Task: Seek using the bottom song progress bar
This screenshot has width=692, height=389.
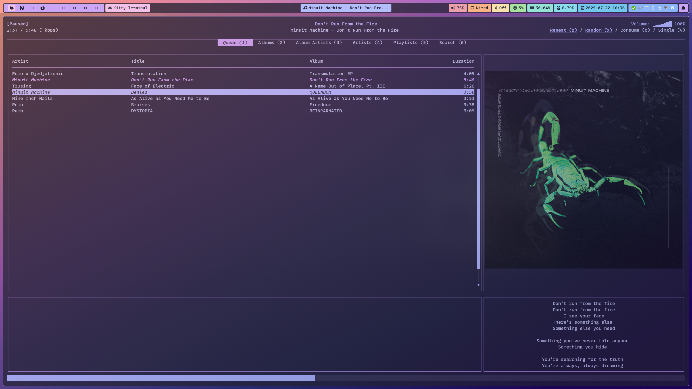Action: 346,378
